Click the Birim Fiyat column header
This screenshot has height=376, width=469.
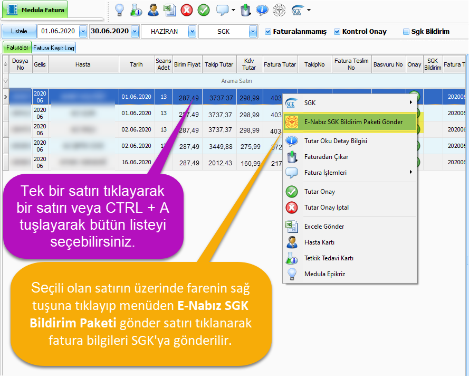(187, 64)
